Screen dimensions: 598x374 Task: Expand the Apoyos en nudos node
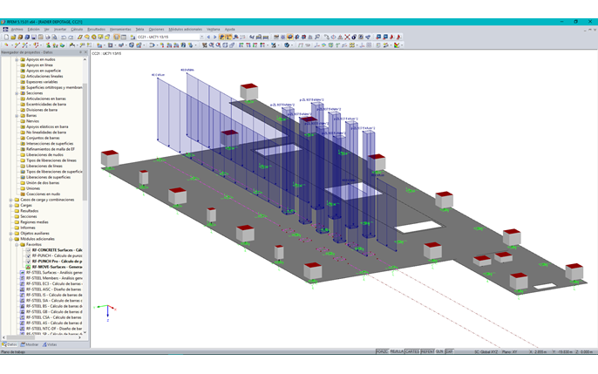[x=17, y=59]
